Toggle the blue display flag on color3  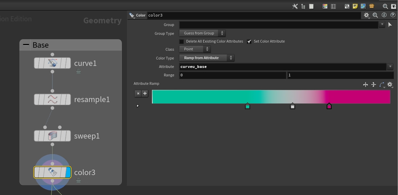click(68, 172)
